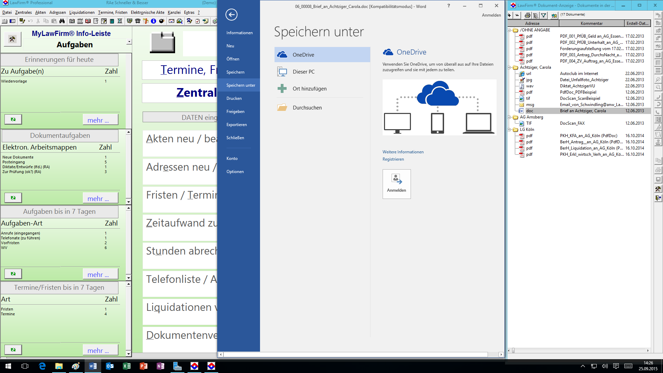Click the Durchsuchen browse option

pyautogui.click(x=307, y=108)
